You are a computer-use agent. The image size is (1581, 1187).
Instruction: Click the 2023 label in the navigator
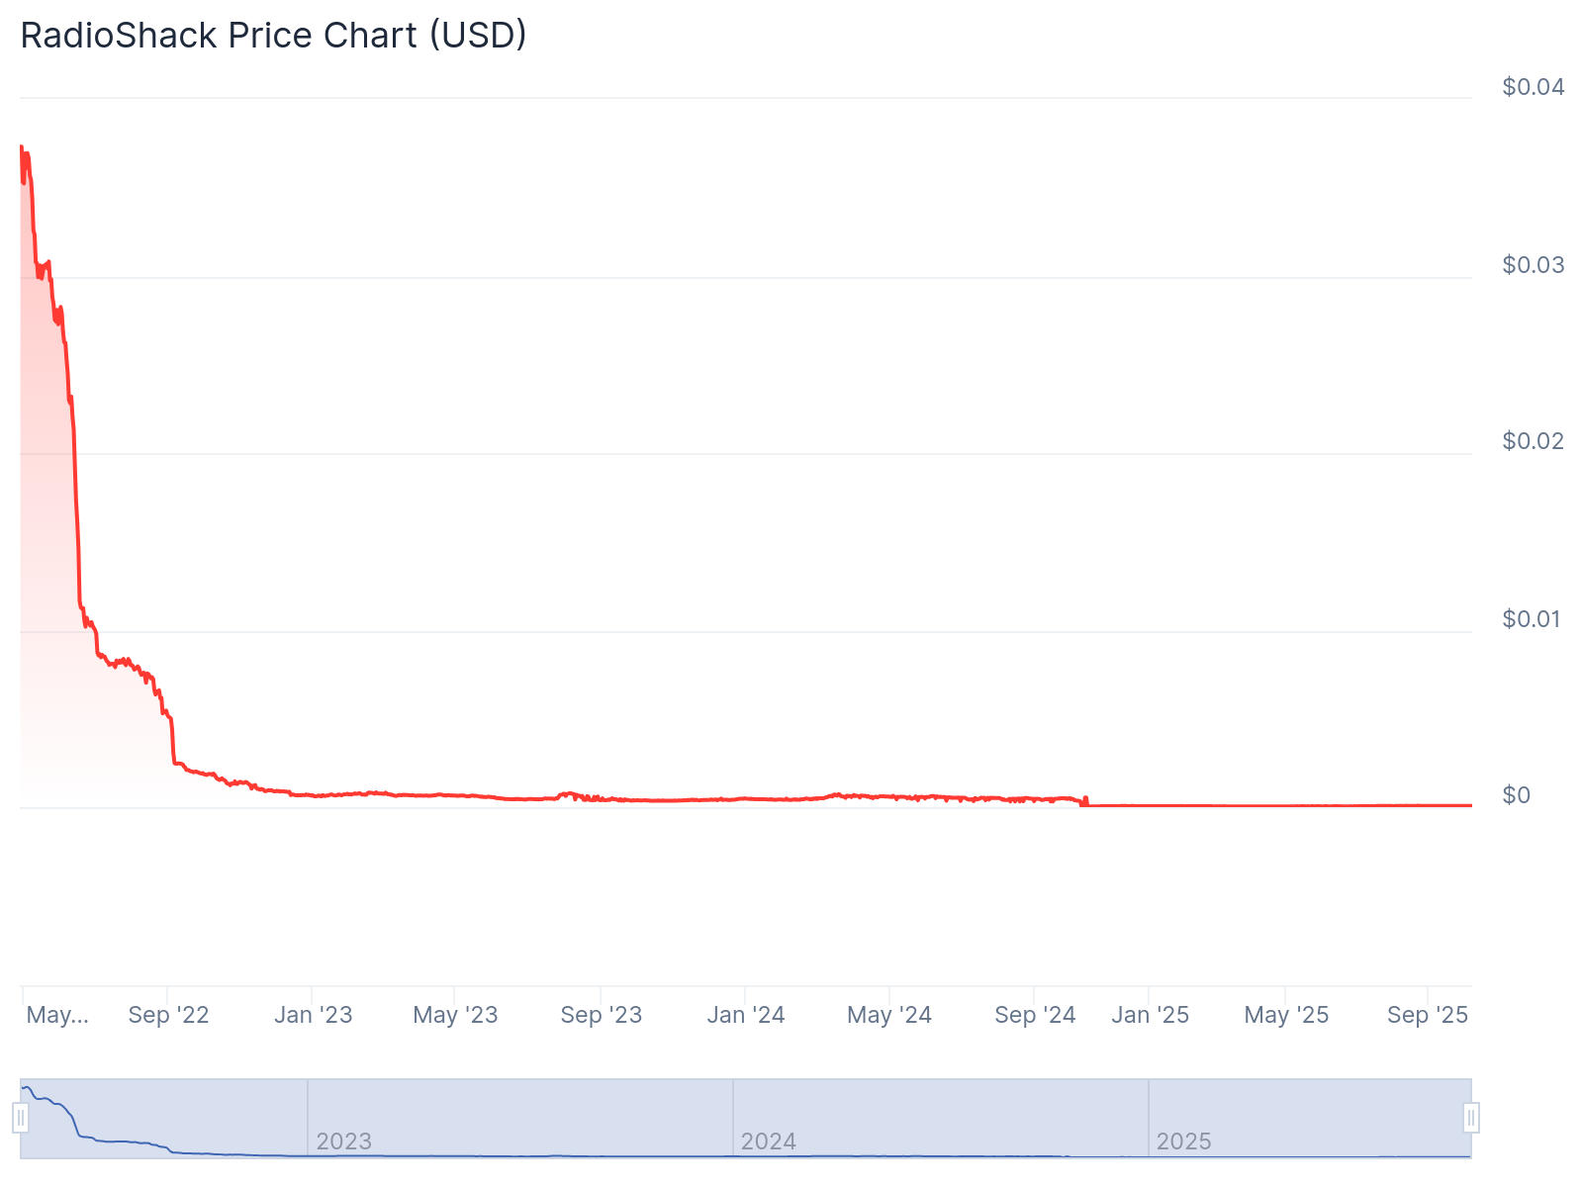click(x=343, y=1141)
